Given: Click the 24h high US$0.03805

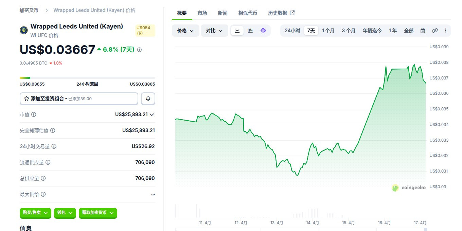Looking at the screenshot, I should (142, 84).
